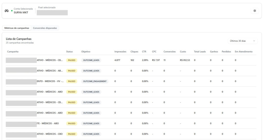Click the first campaign's PAUSED status badge
263x140 pixels.
coord(72,60)
